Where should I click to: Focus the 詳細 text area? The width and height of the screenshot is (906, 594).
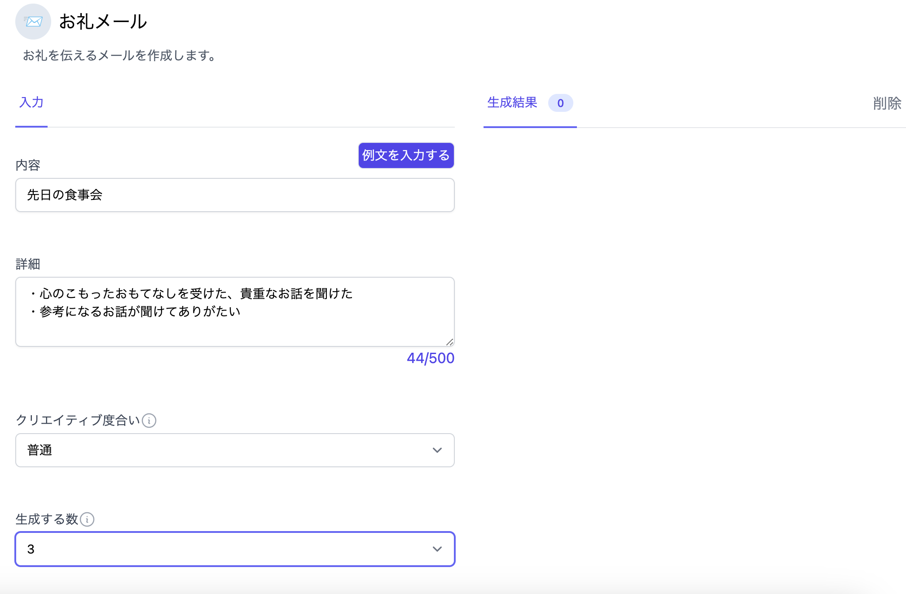click(x=235, y=312)
